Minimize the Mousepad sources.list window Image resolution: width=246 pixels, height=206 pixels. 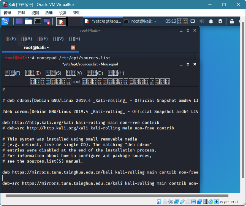click(181, 64)
